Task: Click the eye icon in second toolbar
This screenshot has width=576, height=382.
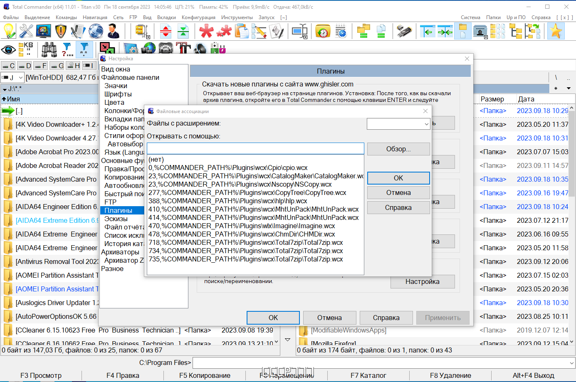Action: [x=8, y=50]
